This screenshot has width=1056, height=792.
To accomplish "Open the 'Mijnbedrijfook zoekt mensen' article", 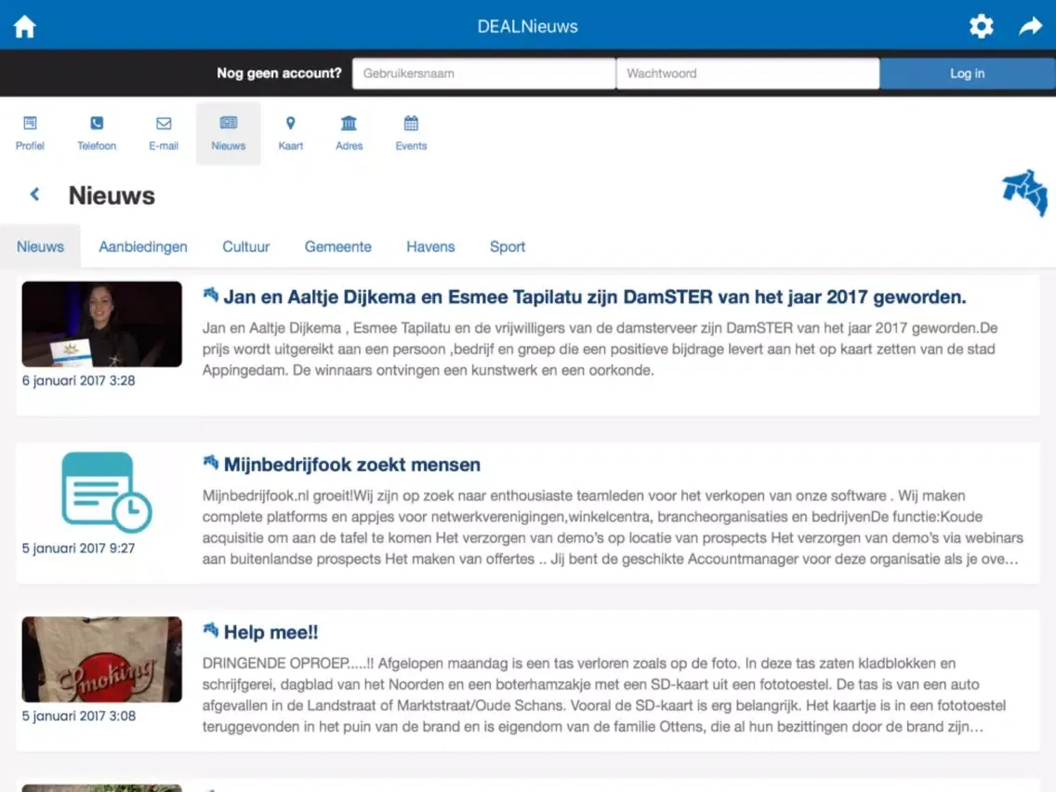I will coord(352,465).
